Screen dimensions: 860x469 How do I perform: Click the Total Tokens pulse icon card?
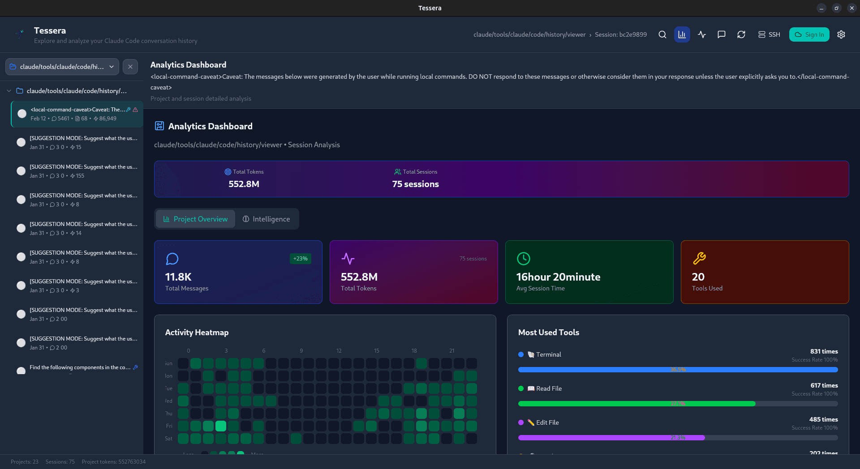pos(348,259)
